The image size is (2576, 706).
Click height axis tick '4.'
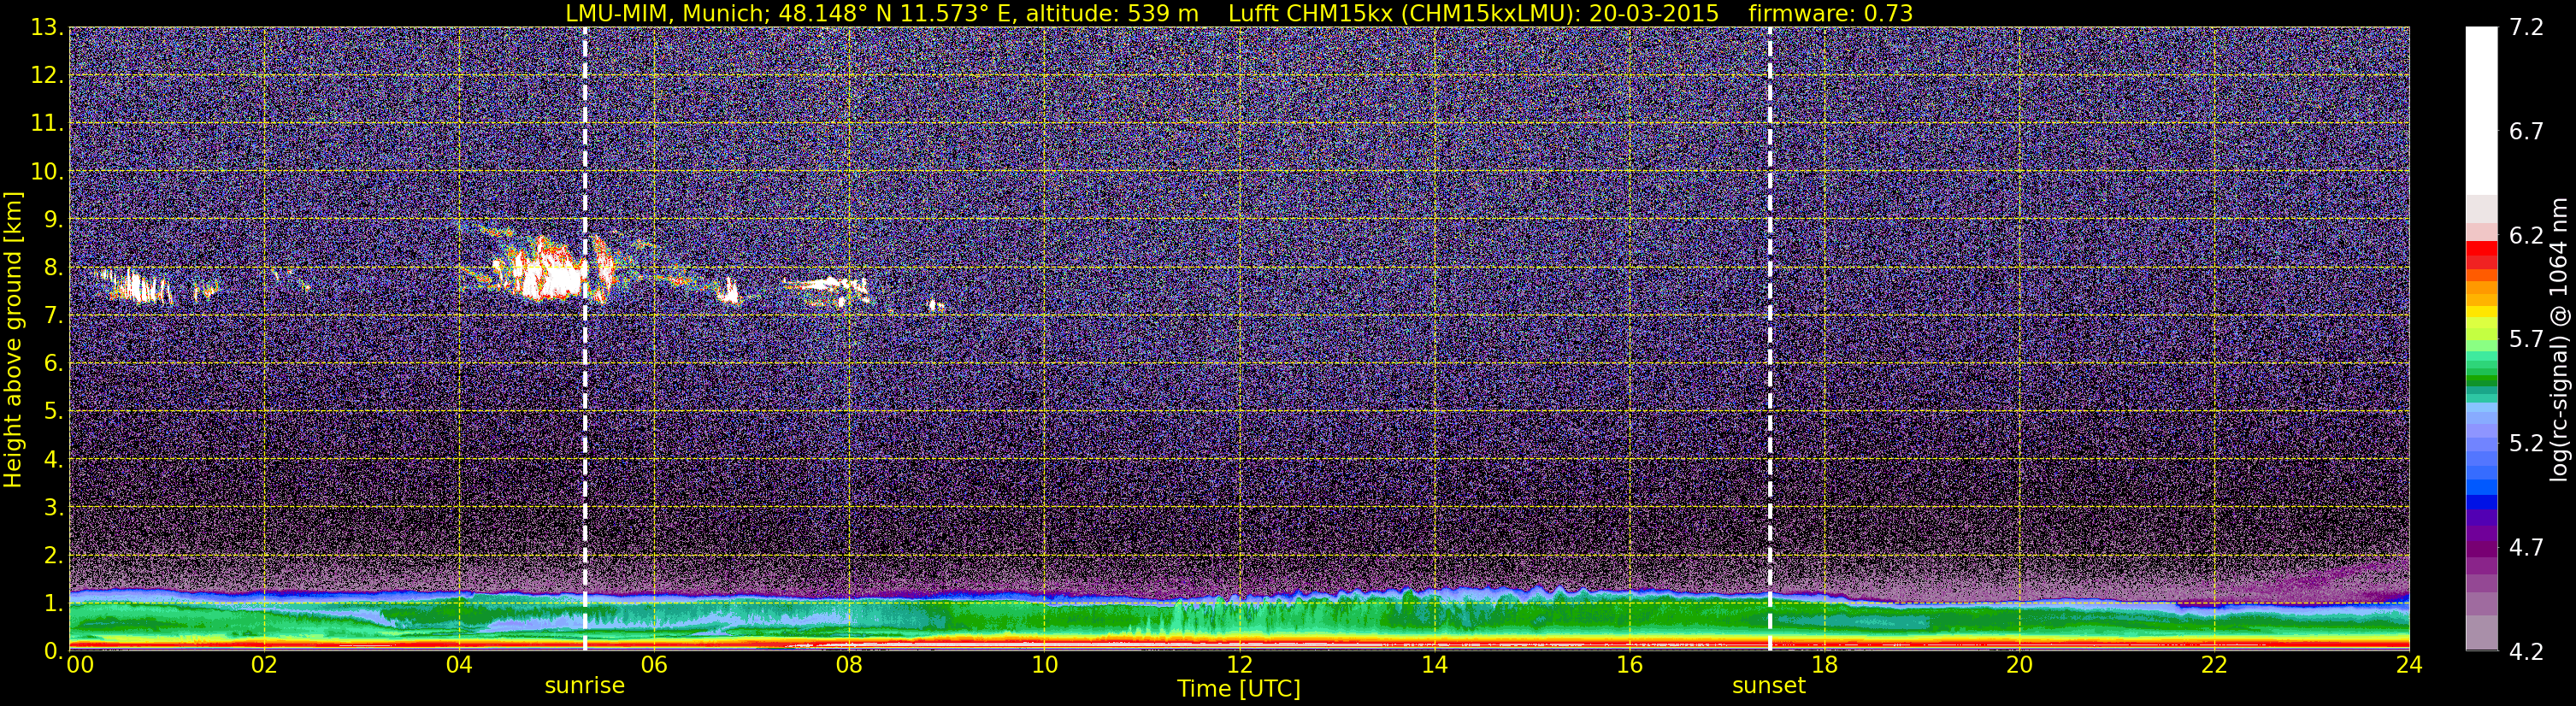pos(53,460)
